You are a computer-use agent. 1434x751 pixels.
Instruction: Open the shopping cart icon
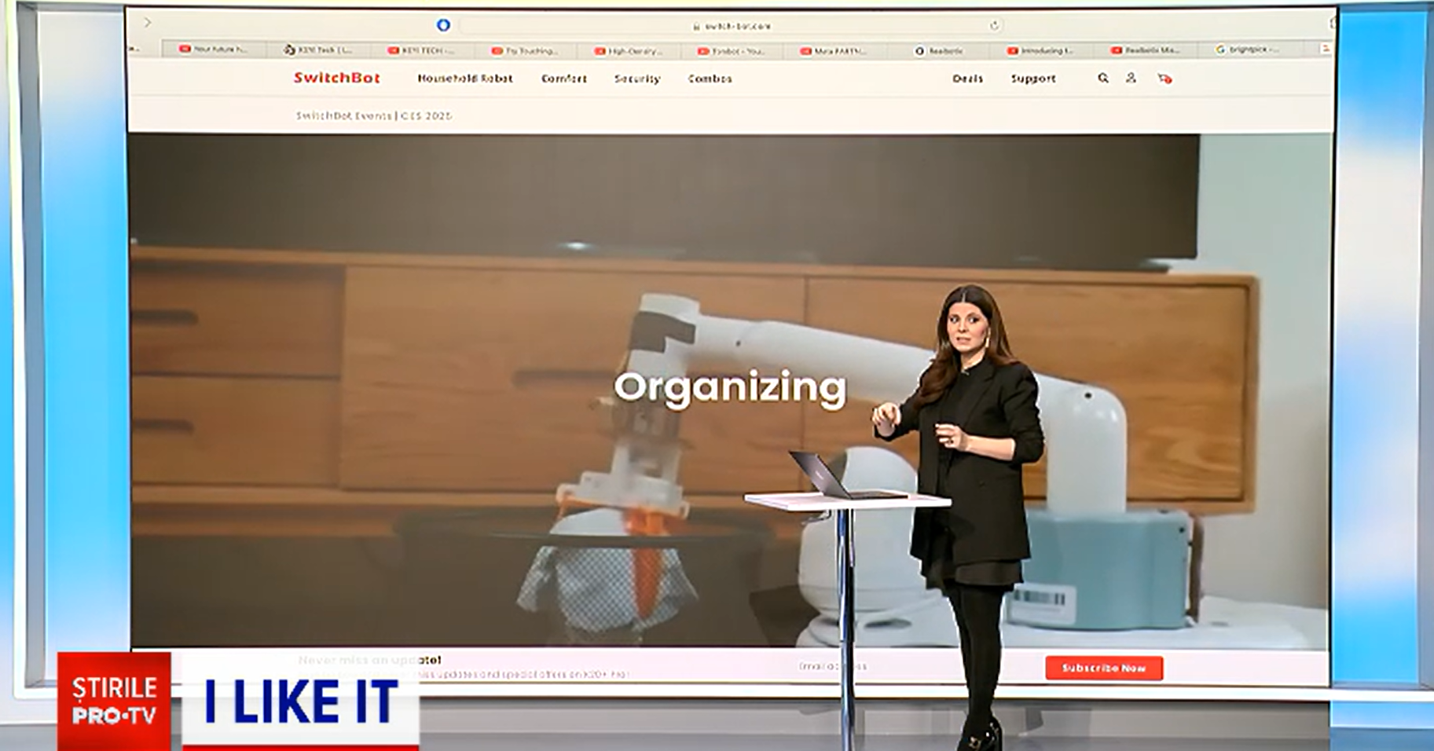click(x=1164, y=79)
